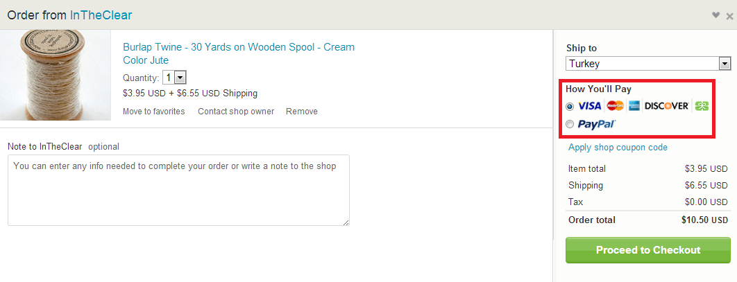Click the Discover card logo
Viewport: 737px width, 282px height.
click(x=666, y=106)
